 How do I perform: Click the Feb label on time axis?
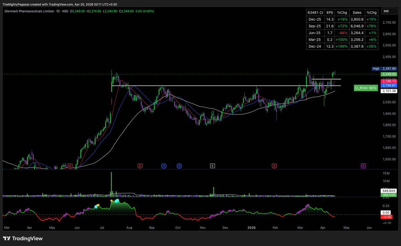tap(275, 228)
